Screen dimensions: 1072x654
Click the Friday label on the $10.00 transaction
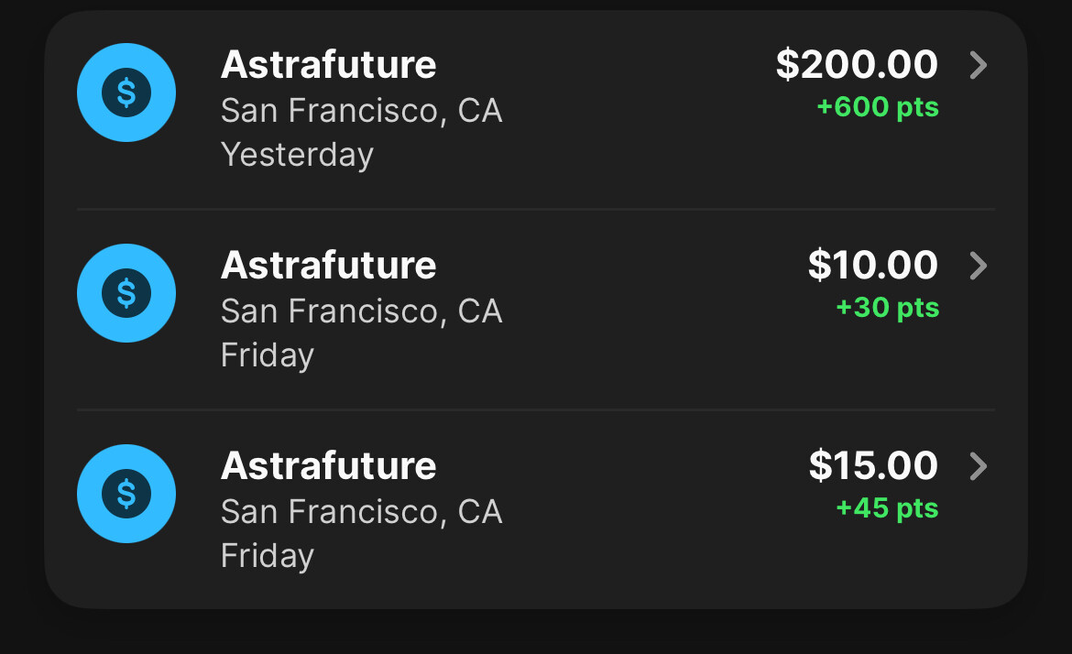268,355
